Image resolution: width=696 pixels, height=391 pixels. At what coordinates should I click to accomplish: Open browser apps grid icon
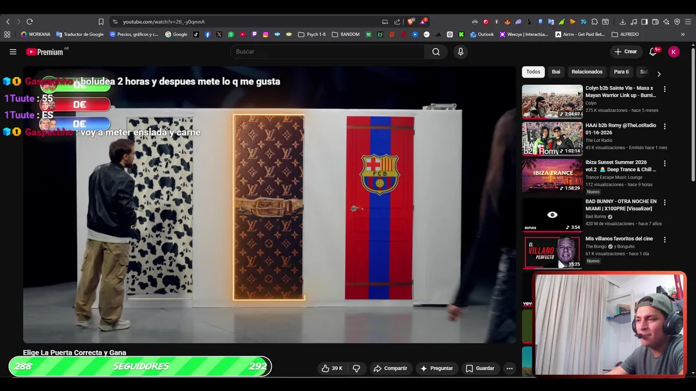pyautogui.click(x=7, y=34)
